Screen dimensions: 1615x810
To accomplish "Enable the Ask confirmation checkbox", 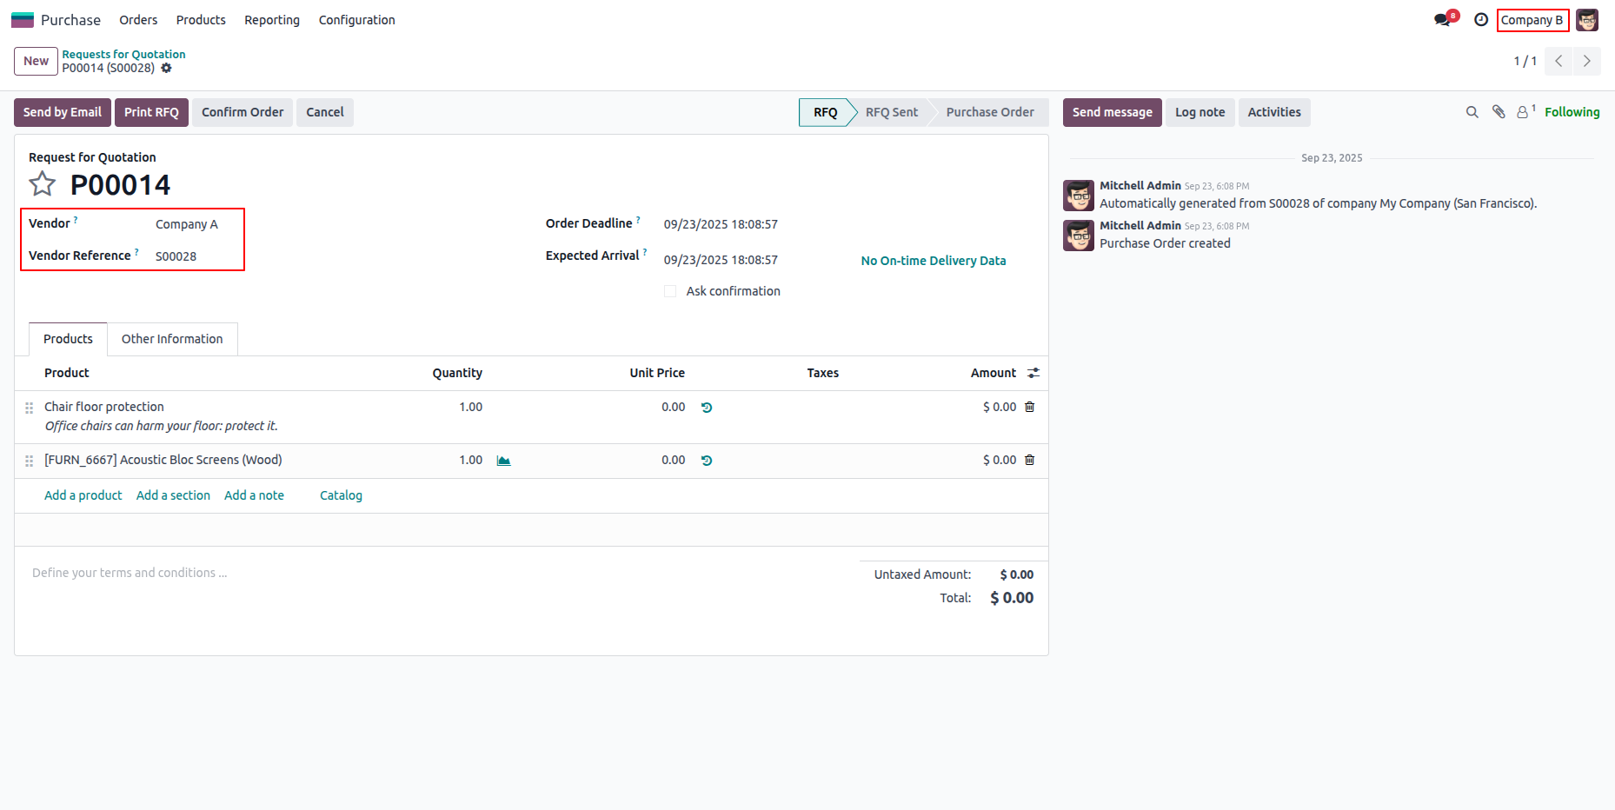I will coord(670,291).
